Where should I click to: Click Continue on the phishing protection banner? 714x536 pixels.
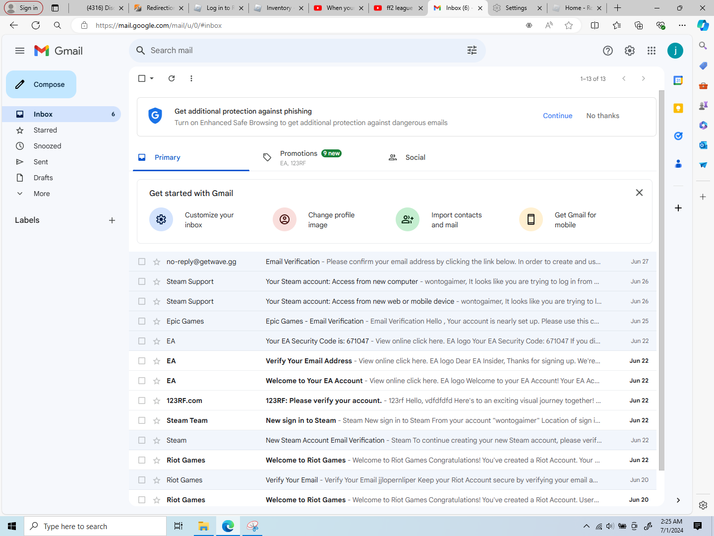pyautogui.click(x=558, y=116)
